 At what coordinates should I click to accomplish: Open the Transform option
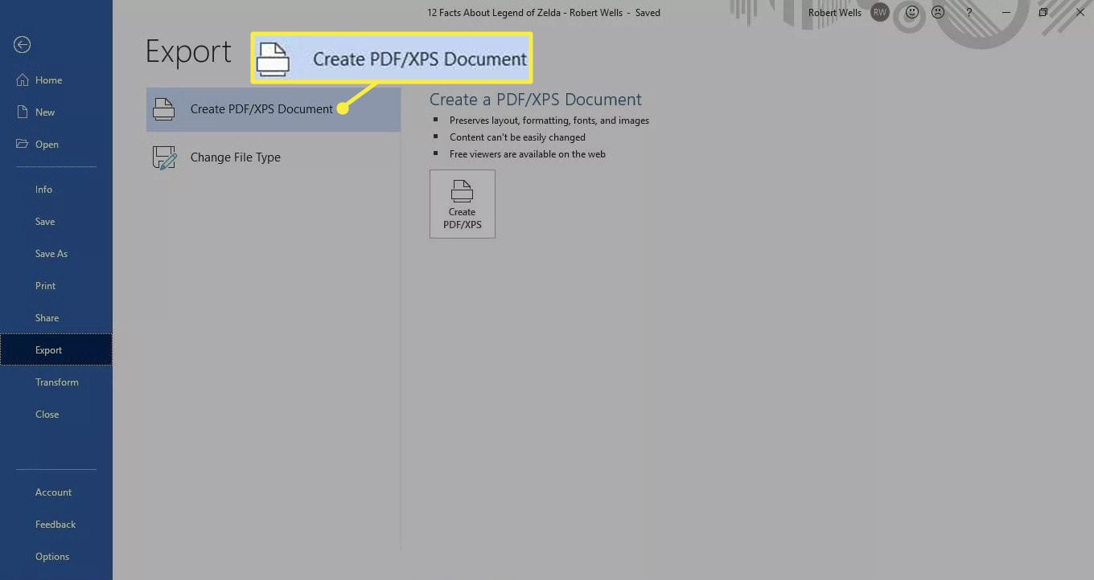click(x=56, y=382)
